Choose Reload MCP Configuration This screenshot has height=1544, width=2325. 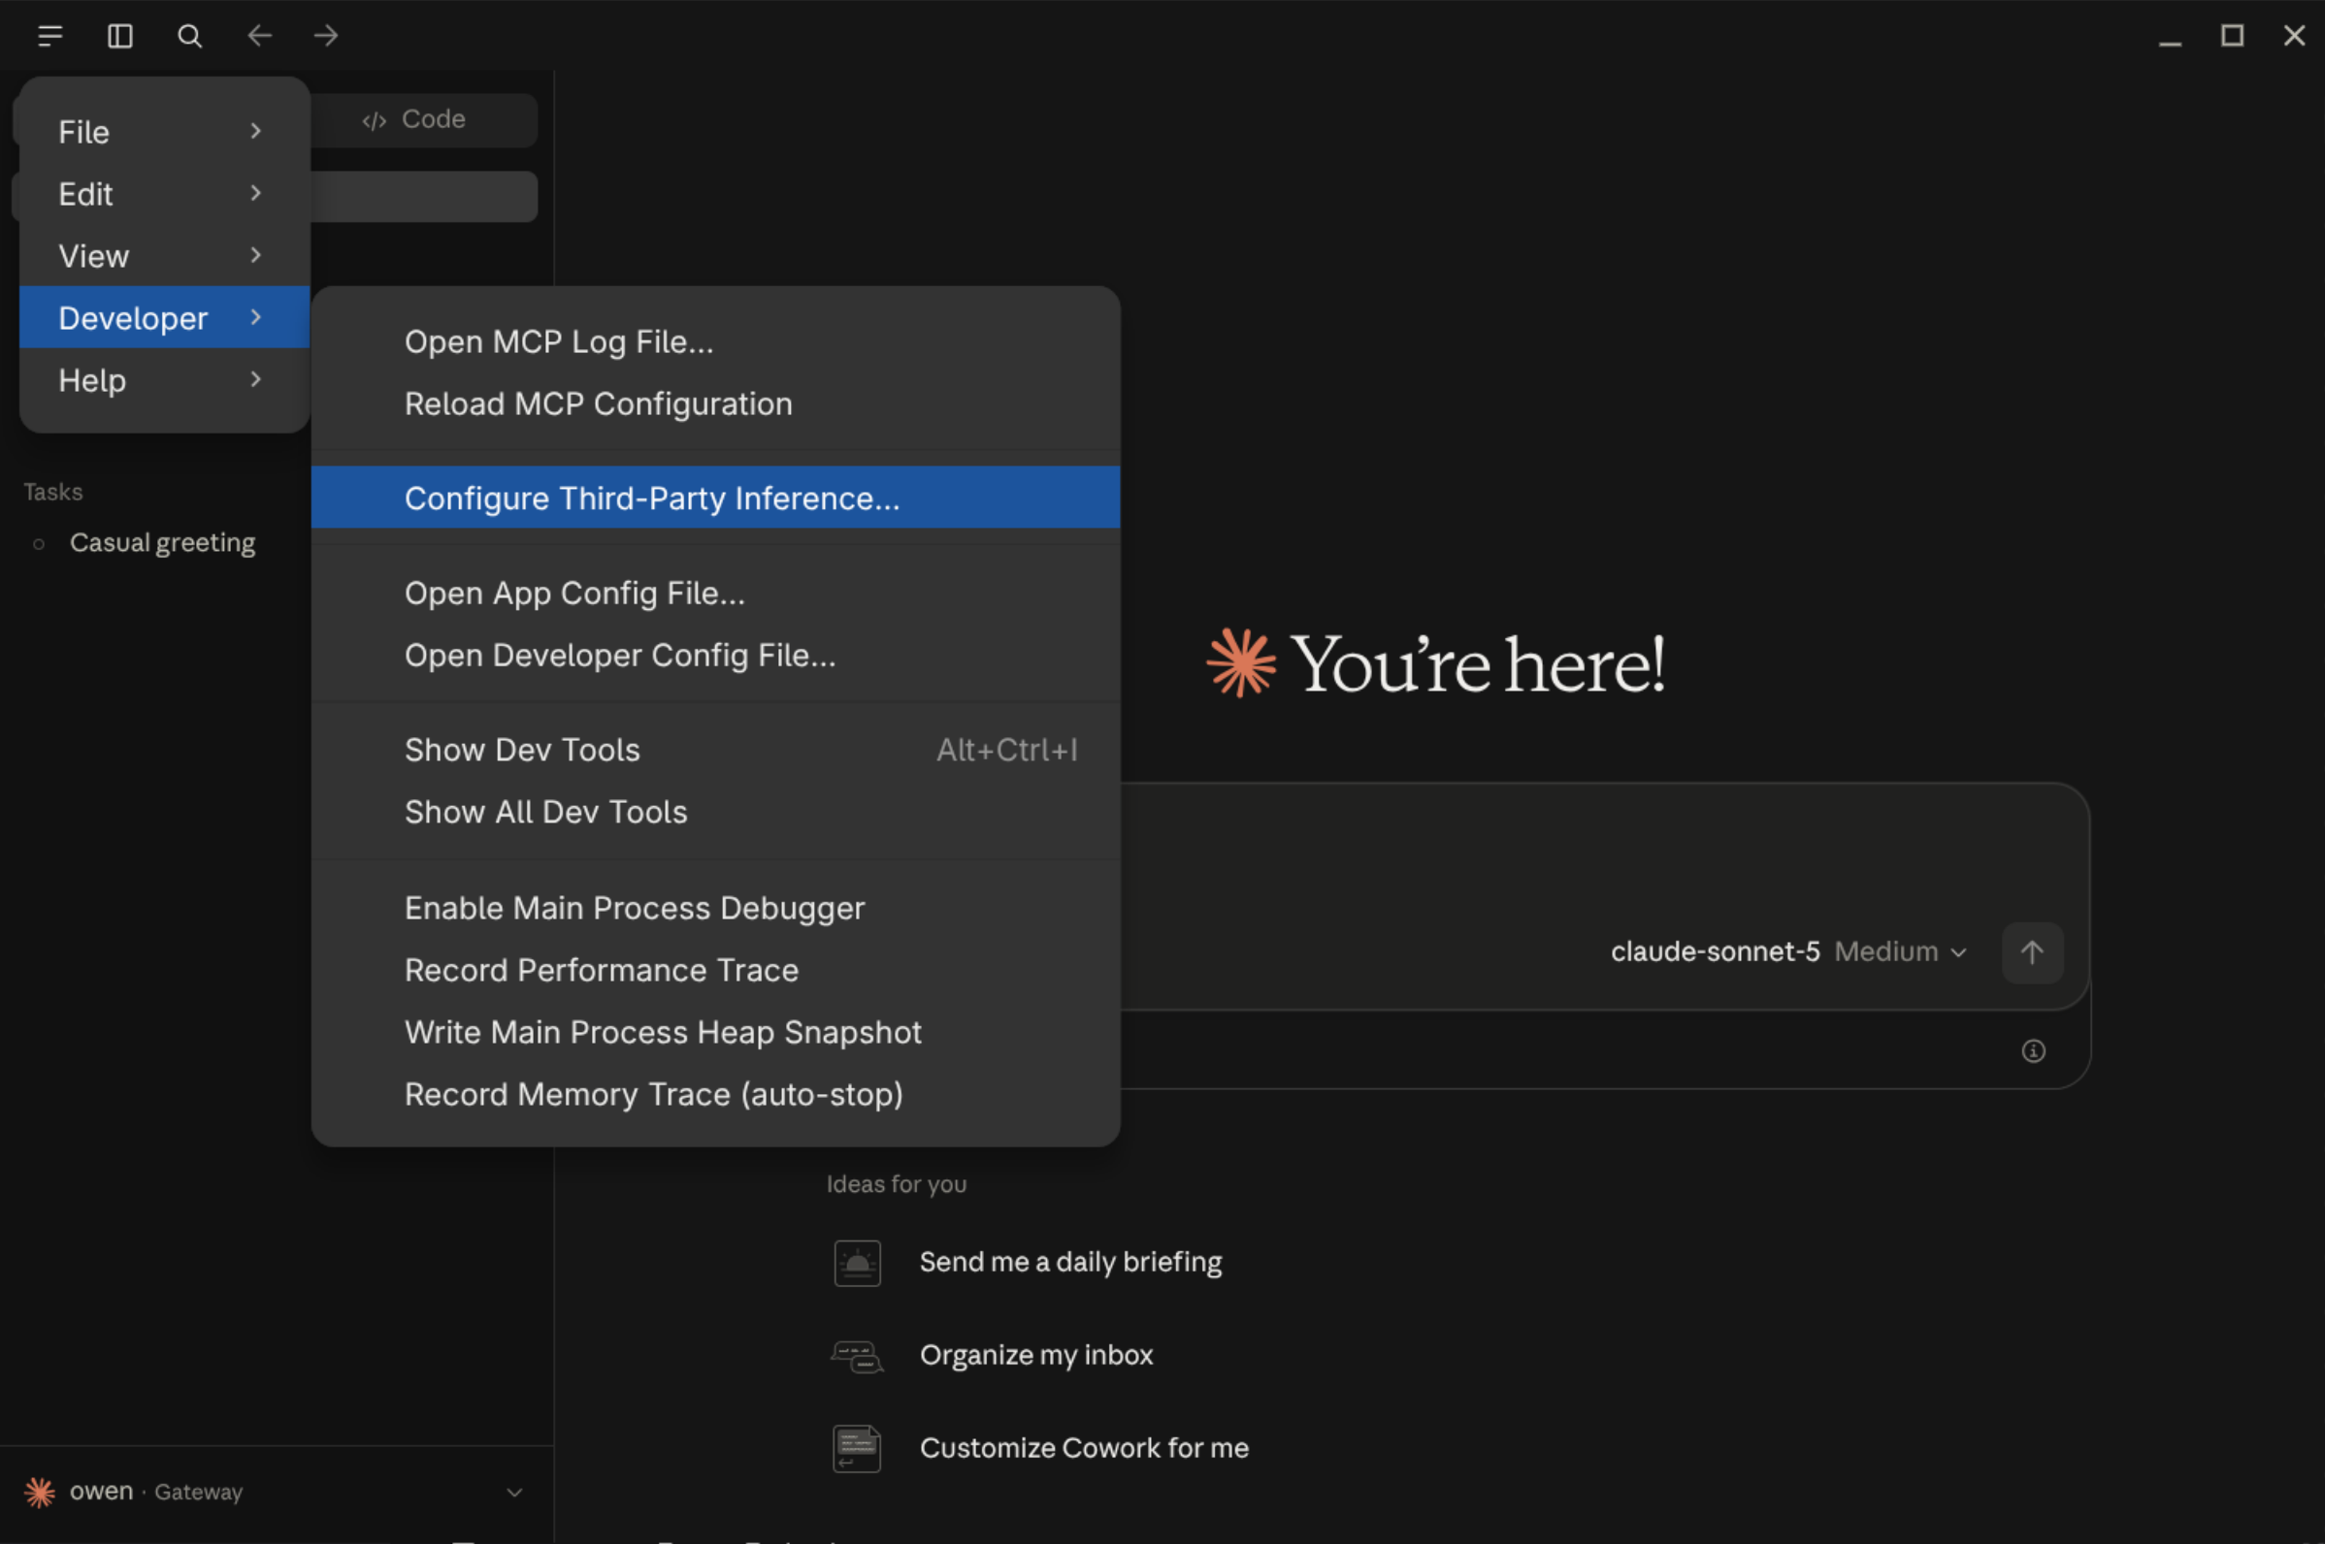tap(715, 403)
